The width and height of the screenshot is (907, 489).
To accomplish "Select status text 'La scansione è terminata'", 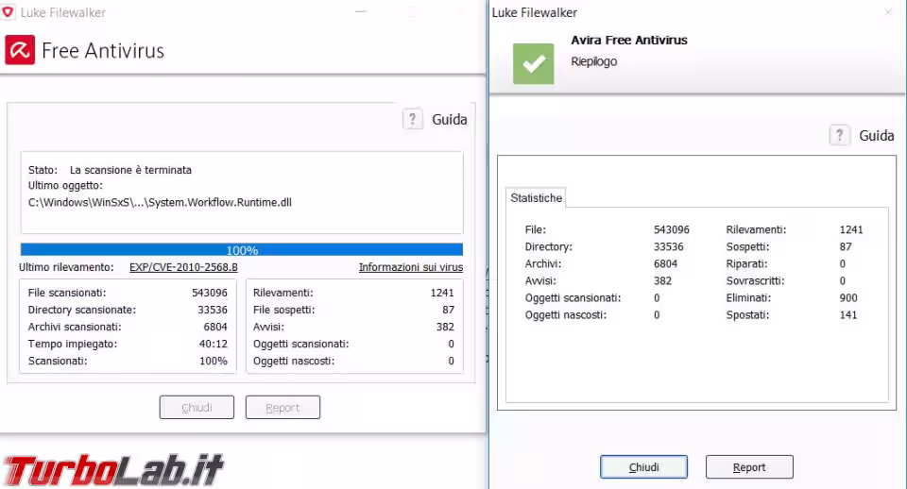I will click(130, 170).
